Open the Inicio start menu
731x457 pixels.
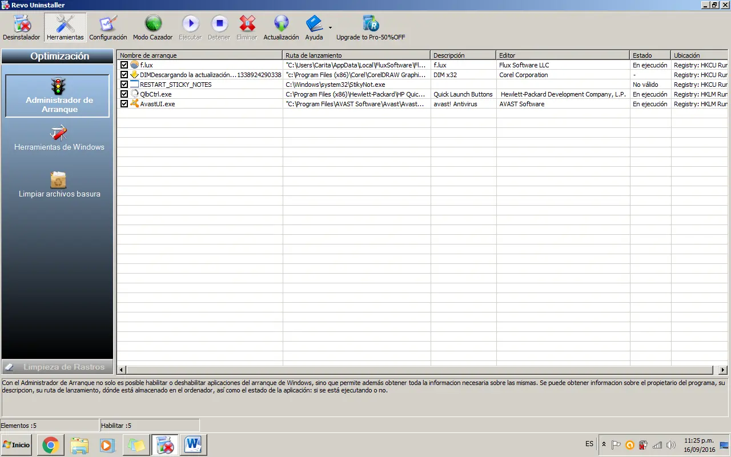(x=17, y=444)
